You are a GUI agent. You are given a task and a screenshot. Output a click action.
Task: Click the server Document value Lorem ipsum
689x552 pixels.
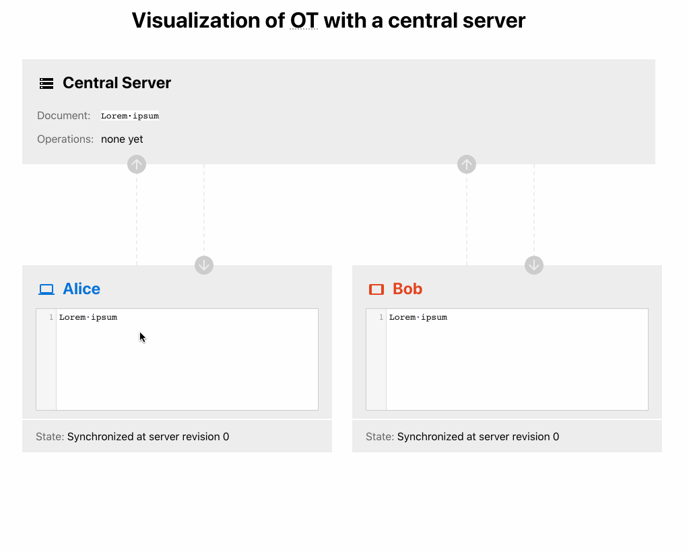pyautogui.click(x=130, y=116)
